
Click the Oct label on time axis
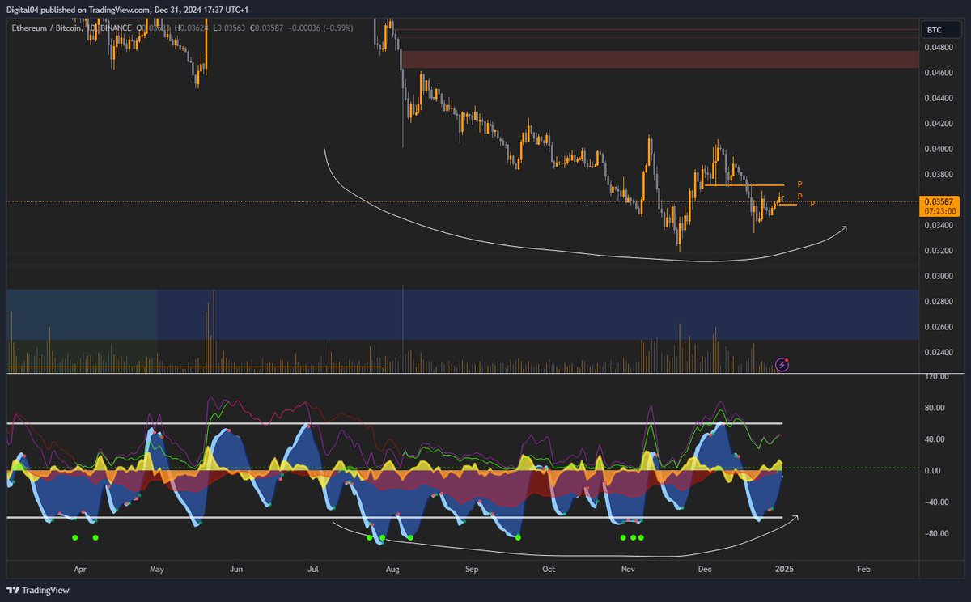pyautogui.click(x=549, y=570)
